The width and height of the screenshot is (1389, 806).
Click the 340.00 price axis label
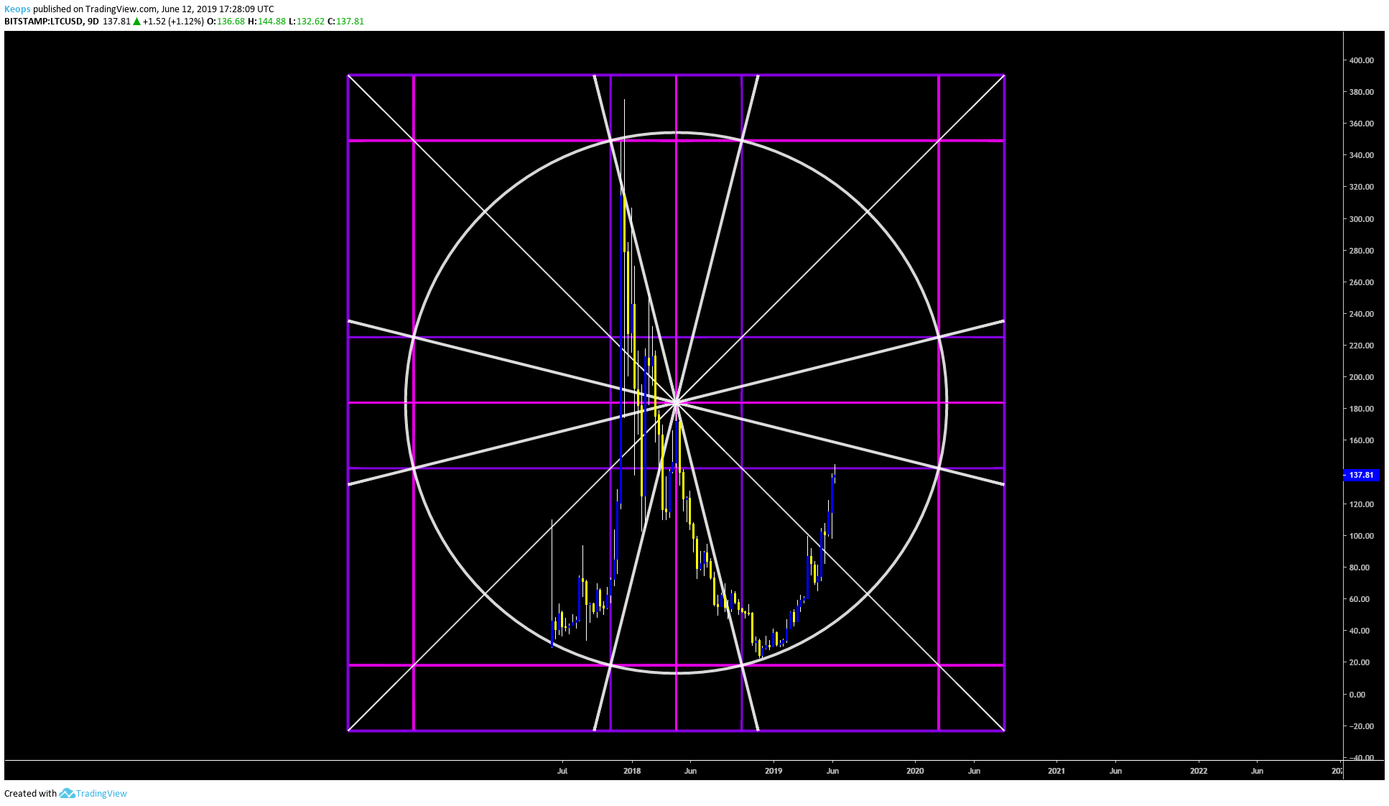[x=1361, y=155]
